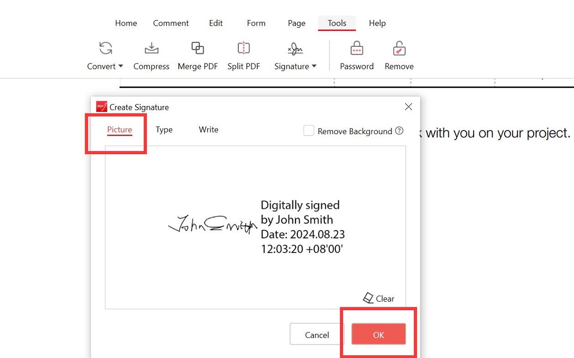Open the Form menu

tap(256, 23)
